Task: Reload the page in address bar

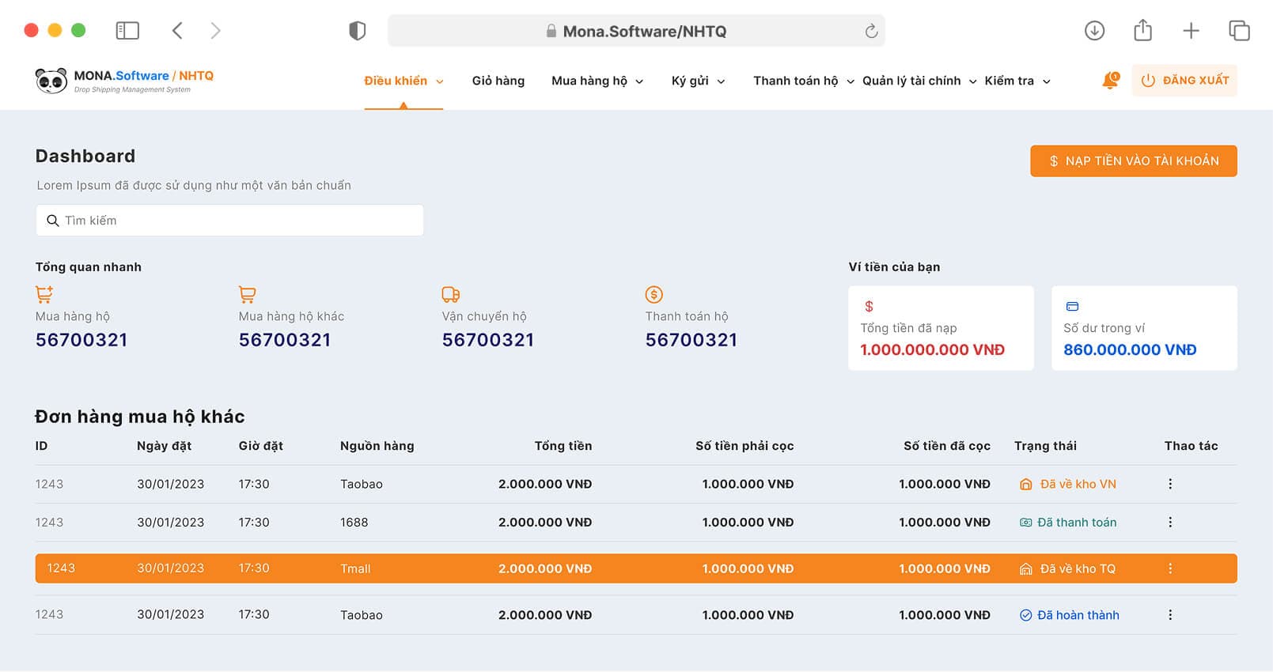Action: [871, 31]
